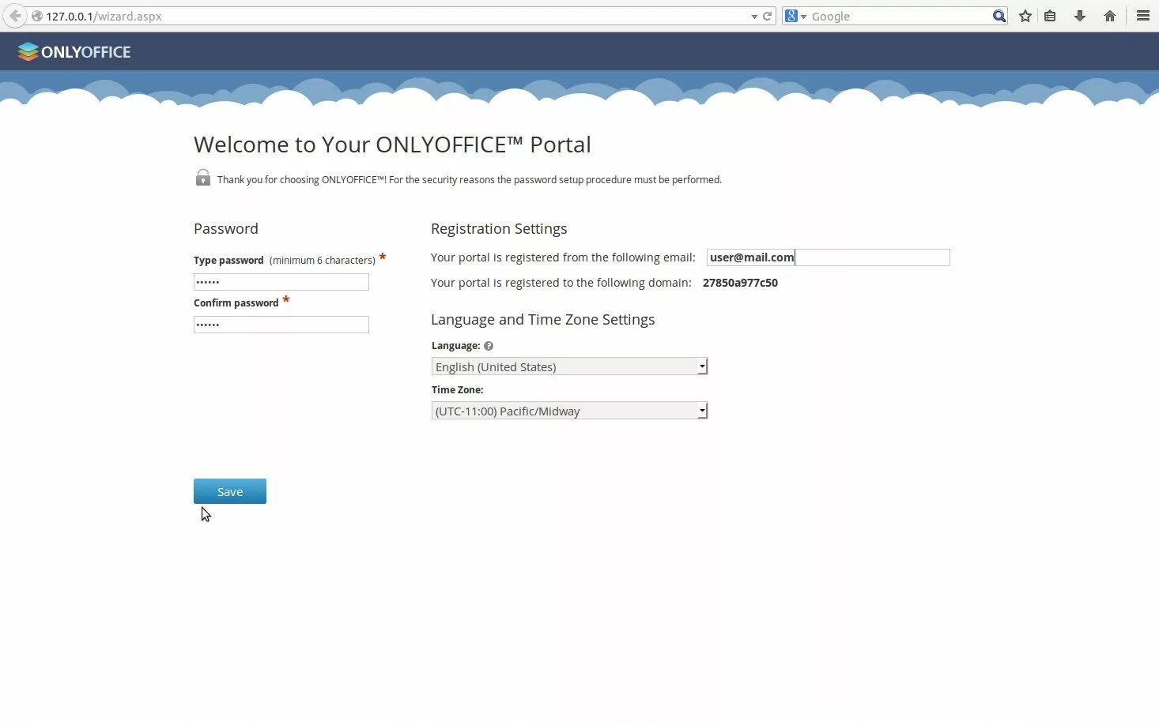Click the Confirm password field
Viewport: 1159px width, 725px height.
coord(281,325)
